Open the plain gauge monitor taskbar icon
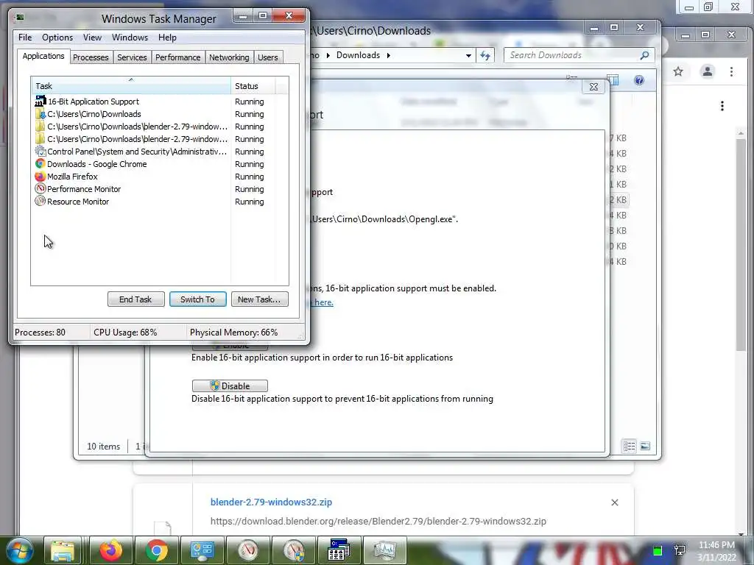This screenshot has width=754, height=565. pos(247,550)
